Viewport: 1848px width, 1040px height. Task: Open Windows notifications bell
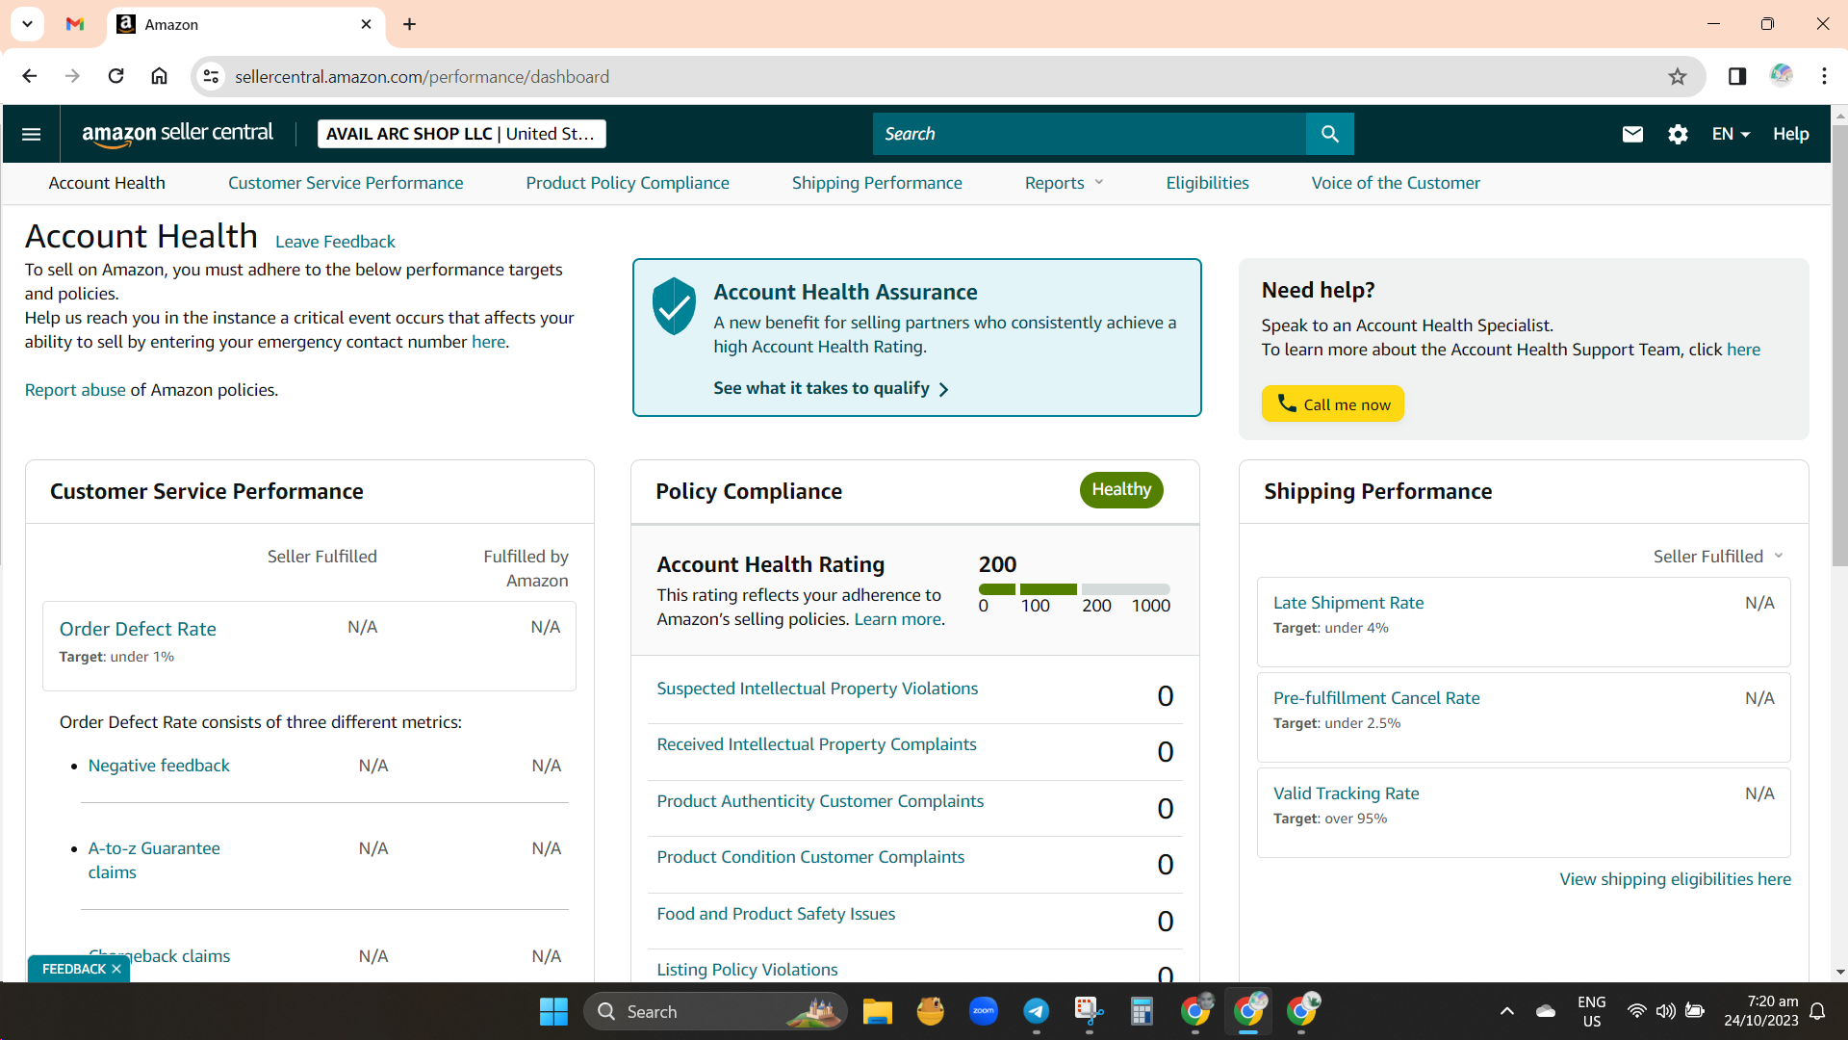(1817, 1011)
